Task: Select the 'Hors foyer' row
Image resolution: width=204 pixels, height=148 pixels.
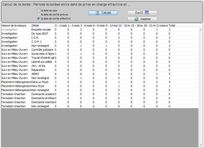Action: click(100, 86)
